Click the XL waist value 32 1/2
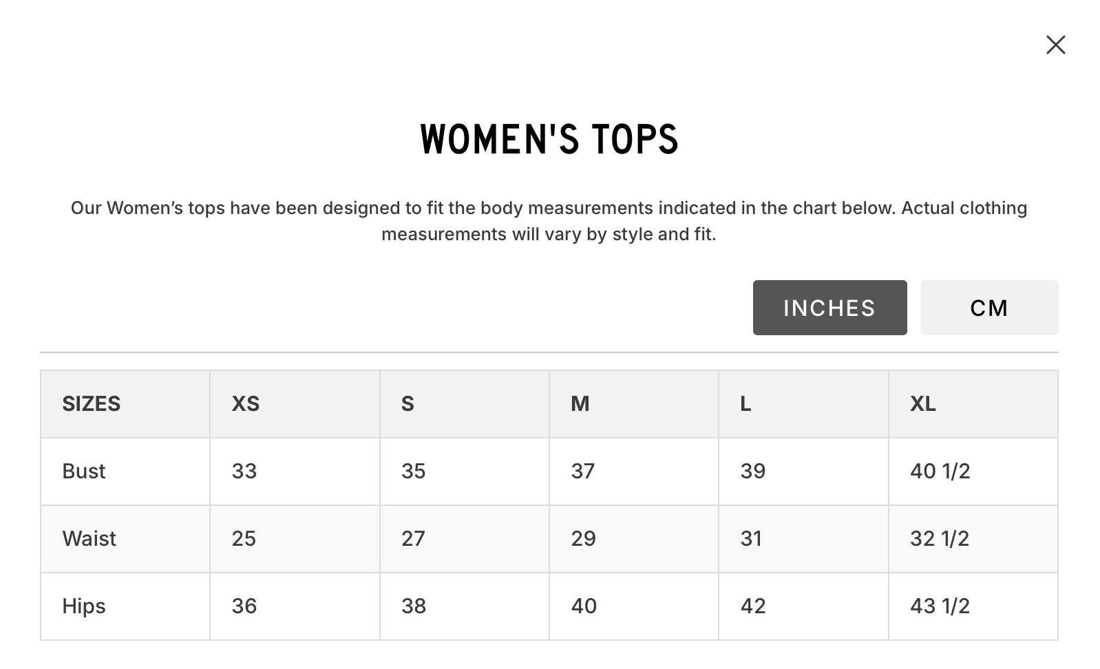The width and height of the screenshot is (1100, 669). (x=939, y=538)
